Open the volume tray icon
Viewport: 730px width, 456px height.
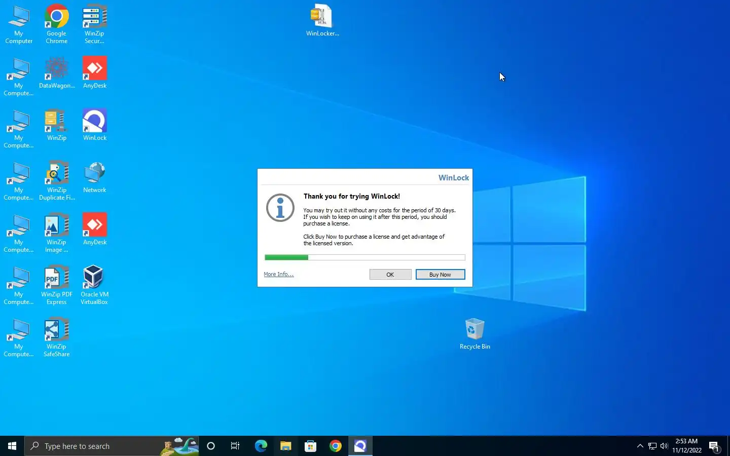(664, 446)
